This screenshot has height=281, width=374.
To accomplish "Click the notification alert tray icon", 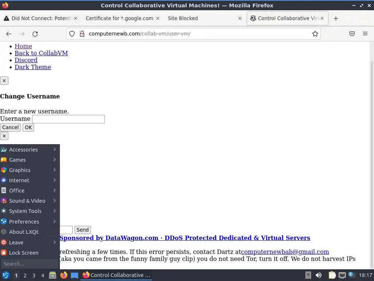I will click(x=351, y=275).
